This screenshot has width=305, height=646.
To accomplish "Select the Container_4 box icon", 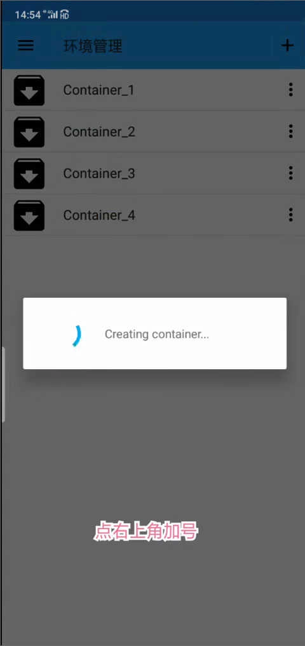I will click(29, 215).
